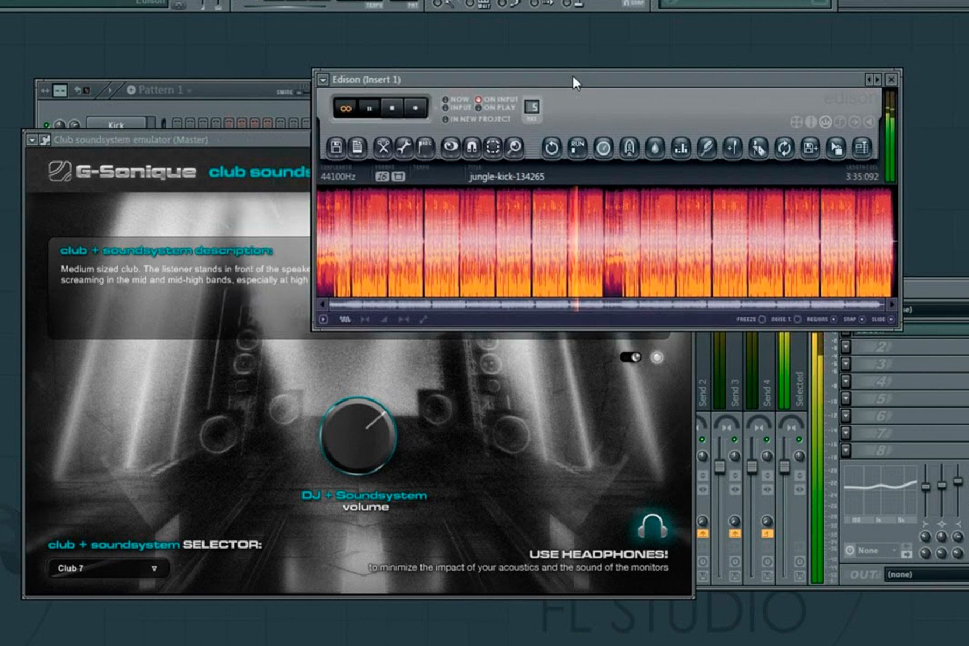The image size is (969, 646).
Task: Click the Run script icon in Edison
Action: tap(578, 148)
